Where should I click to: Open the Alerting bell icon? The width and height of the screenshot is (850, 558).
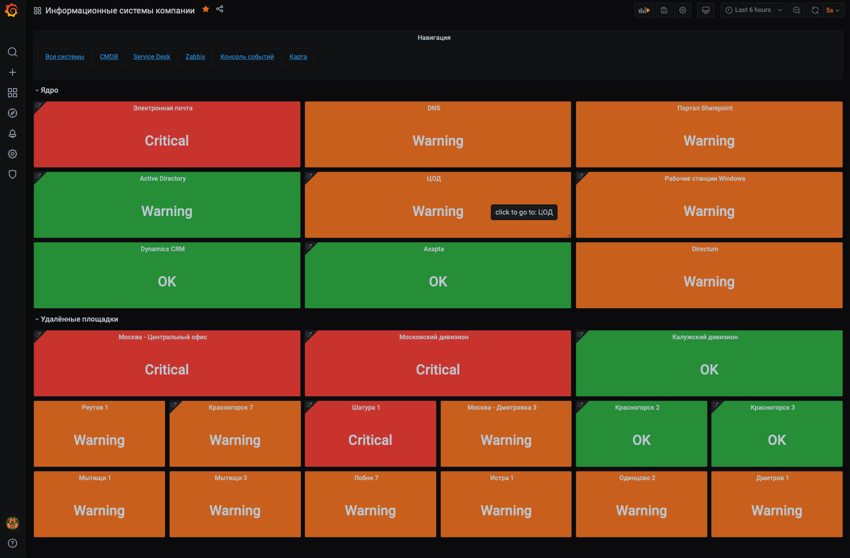13,133
